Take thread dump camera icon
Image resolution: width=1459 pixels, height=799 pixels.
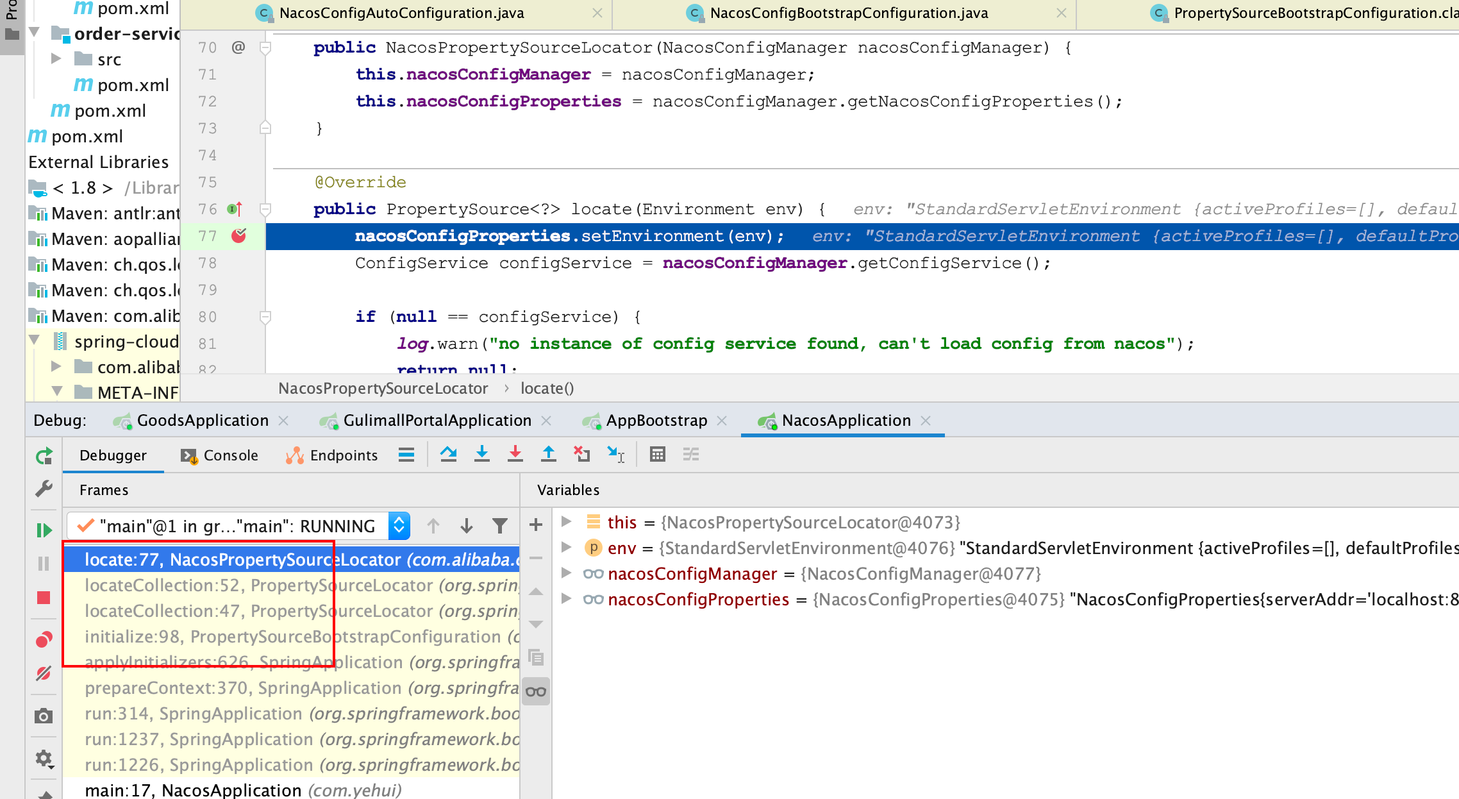click(x=44, y=716)
